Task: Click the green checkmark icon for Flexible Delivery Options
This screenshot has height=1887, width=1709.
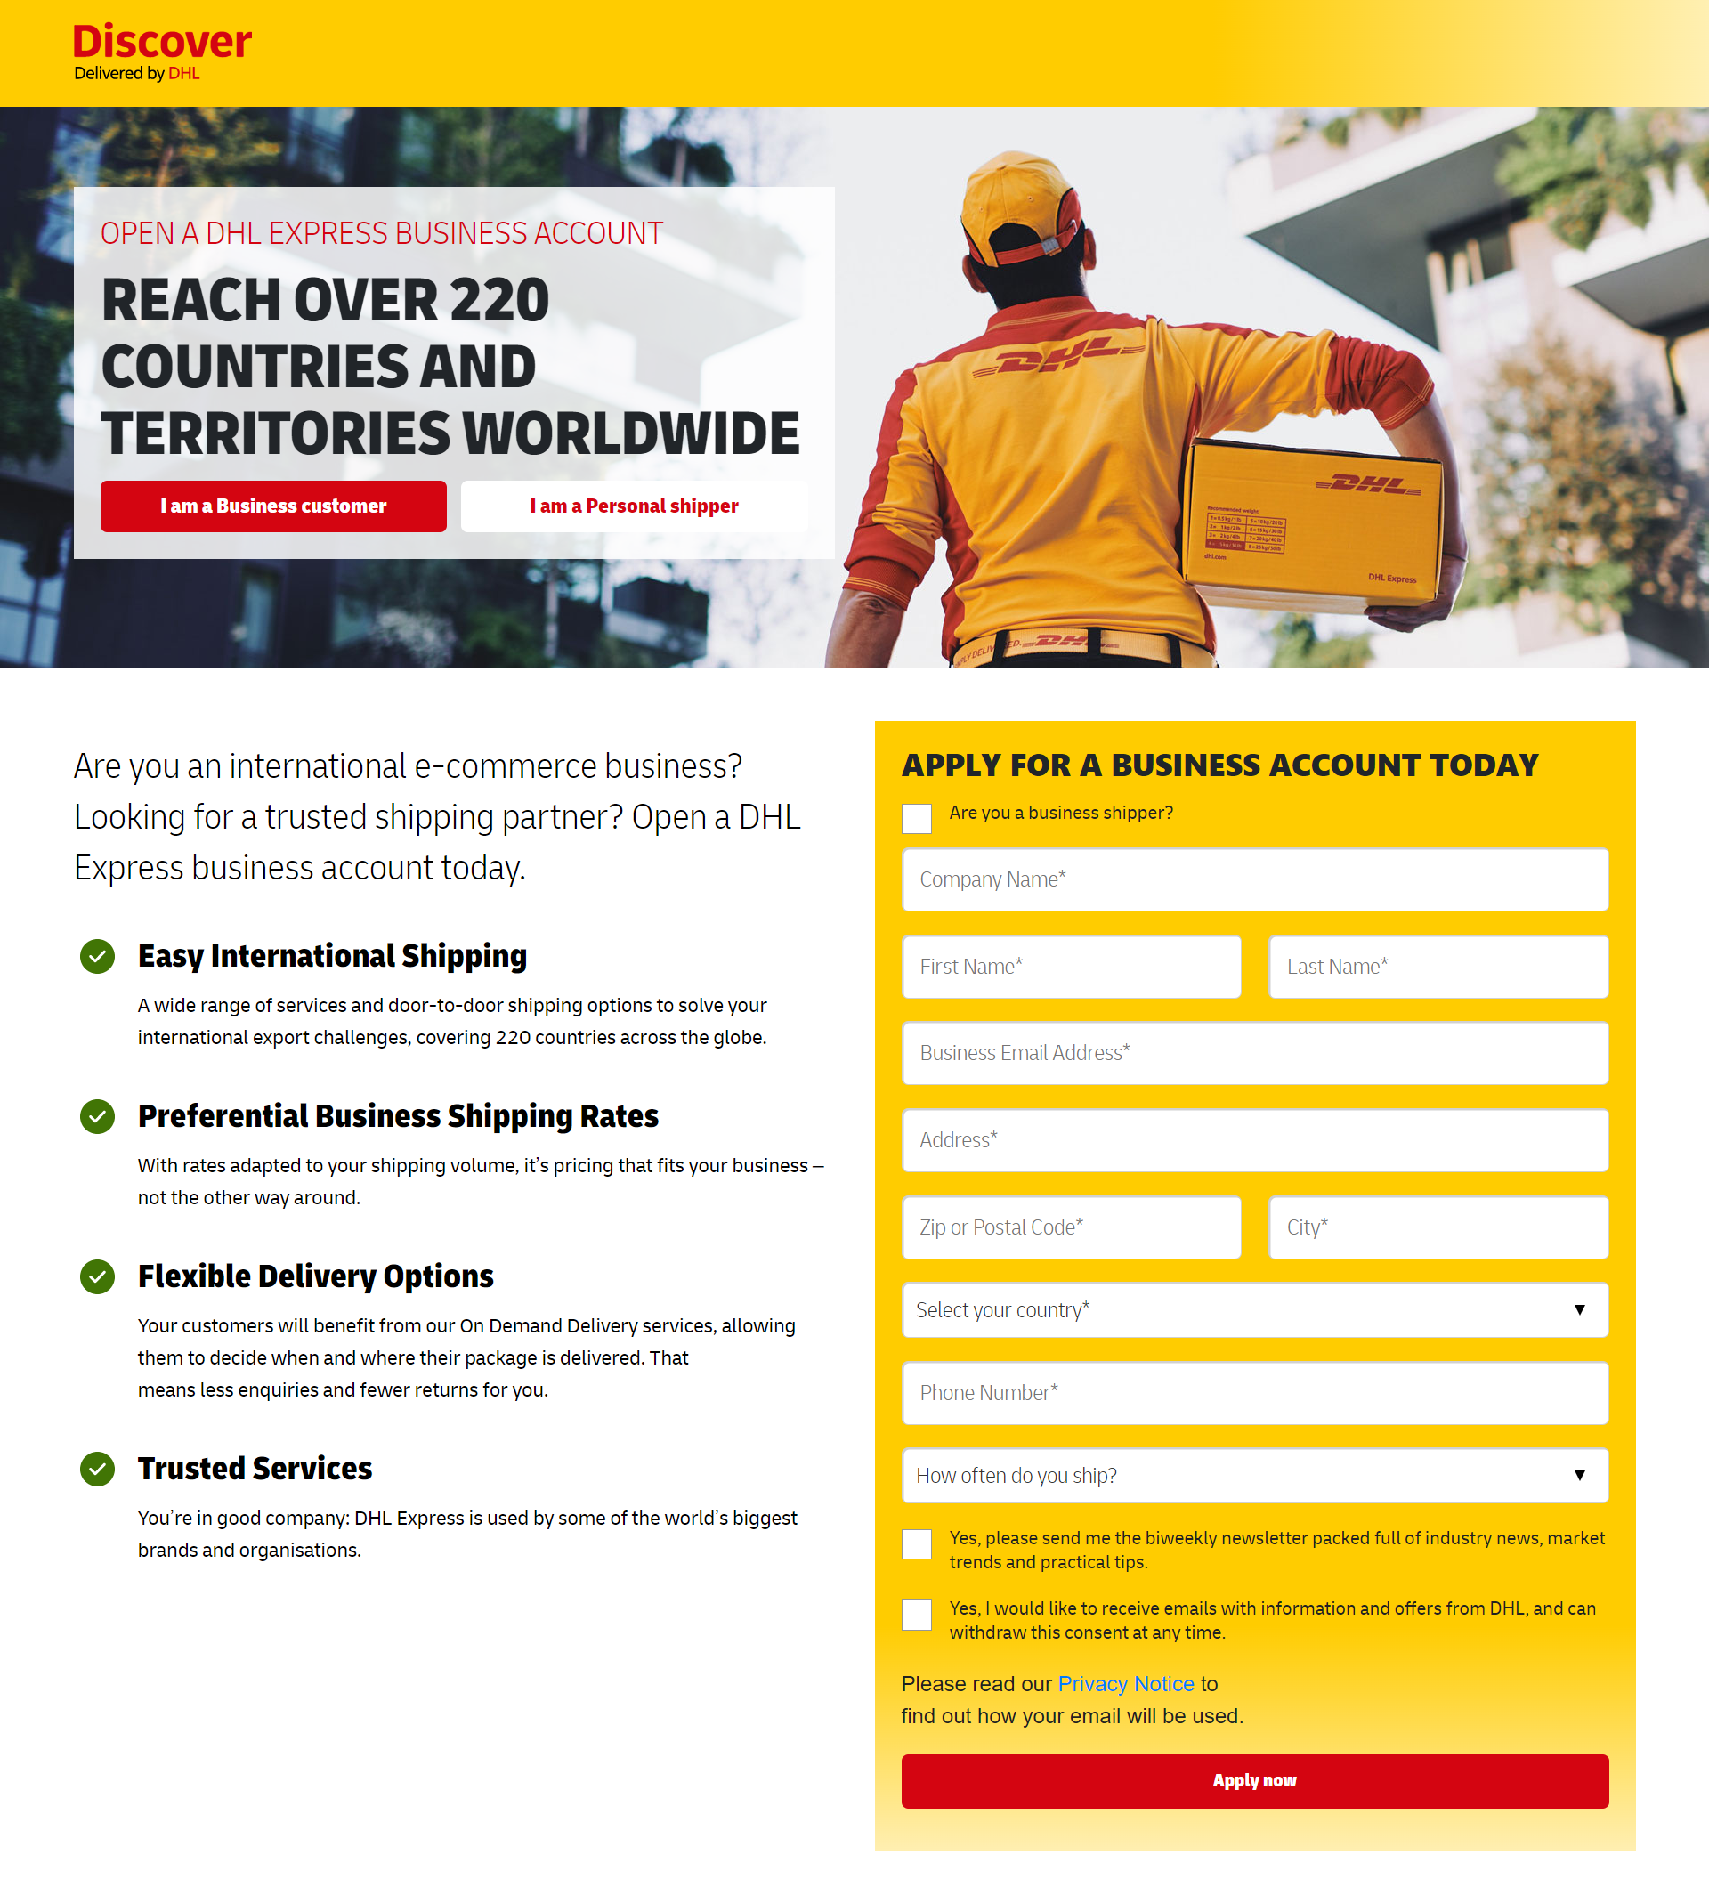Action: [x=99, y=1274]
